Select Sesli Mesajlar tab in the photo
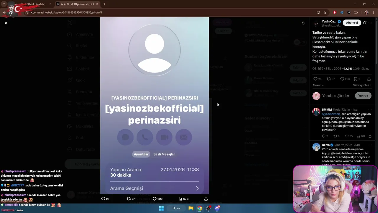This screenshot has height=213, width=378. [164, 154]
